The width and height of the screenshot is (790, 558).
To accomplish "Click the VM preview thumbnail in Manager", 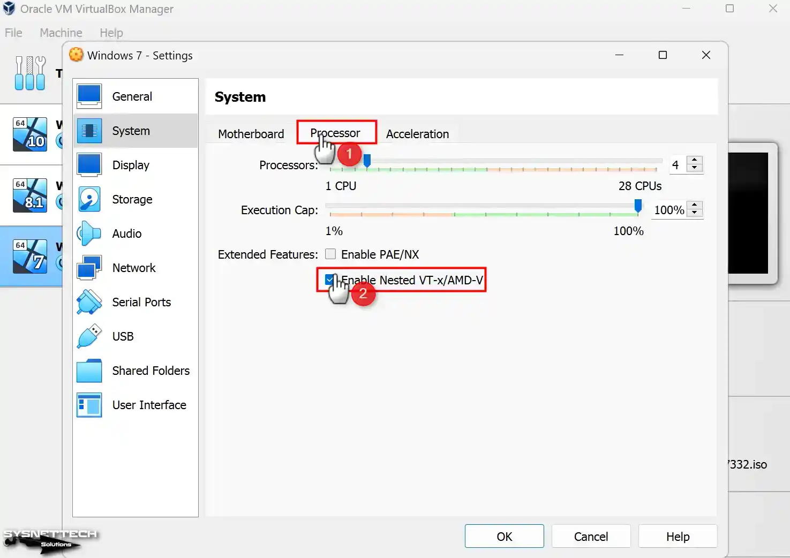I will coord(749,213).
